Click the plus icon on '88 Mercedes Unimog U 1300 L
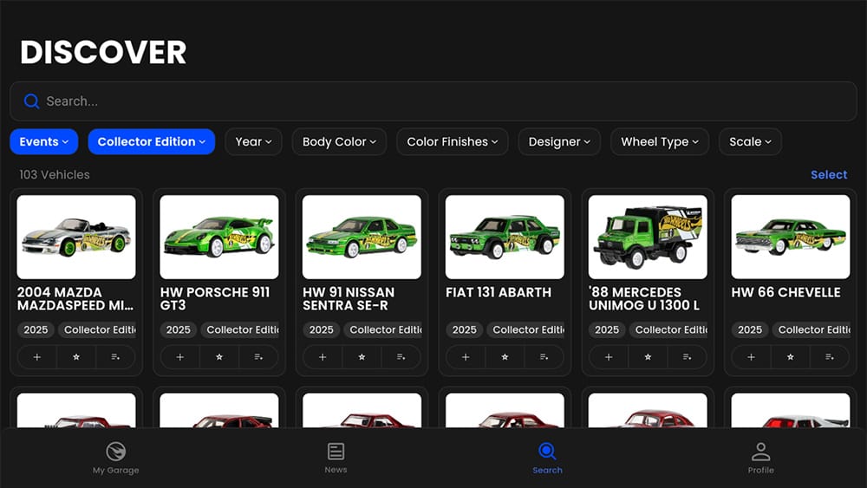Screen dimensions: 867x488 pos(609,357)
